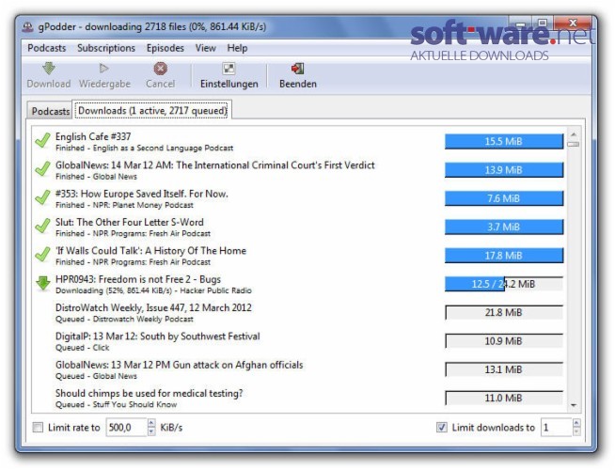615x470 pixels.
Task: Click the downloads list scrollbar down arrow
Action: 574,405
